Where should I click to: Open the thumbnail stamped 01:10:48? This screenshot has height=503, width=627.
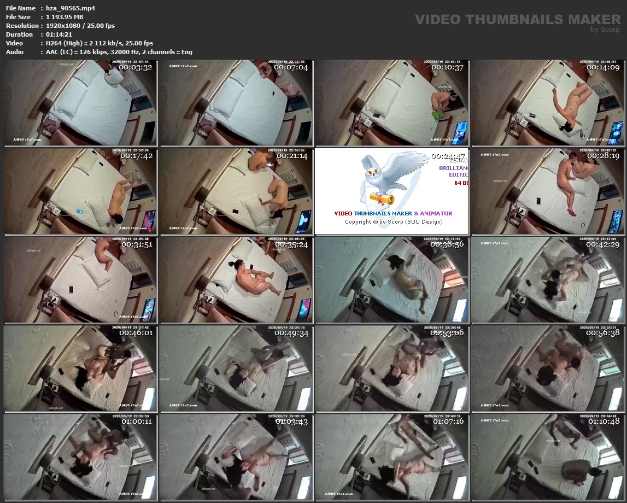(x=548, y=457)
